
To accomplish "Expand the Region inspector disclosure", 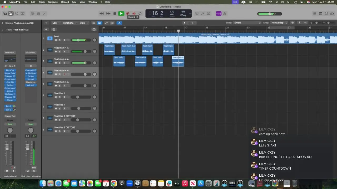I will click(3, 23).
